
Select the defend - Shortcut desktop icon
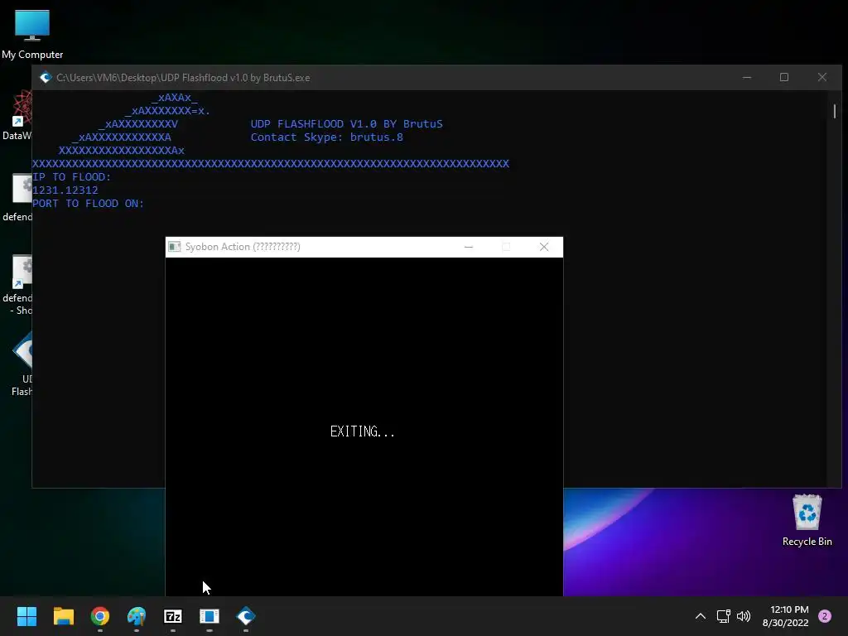(x=17, y=285)
